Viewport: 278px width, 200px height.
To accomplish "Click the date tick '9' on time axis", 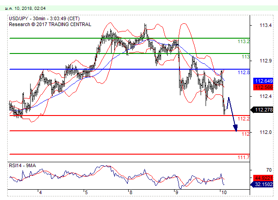I will (x=177, y=192).
